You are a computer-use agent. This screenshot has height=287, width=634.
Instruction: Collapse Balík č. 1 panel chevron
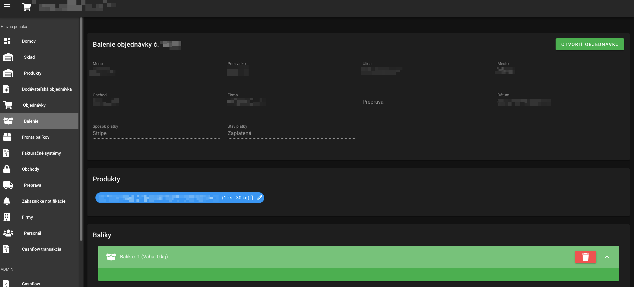point(607,257)
